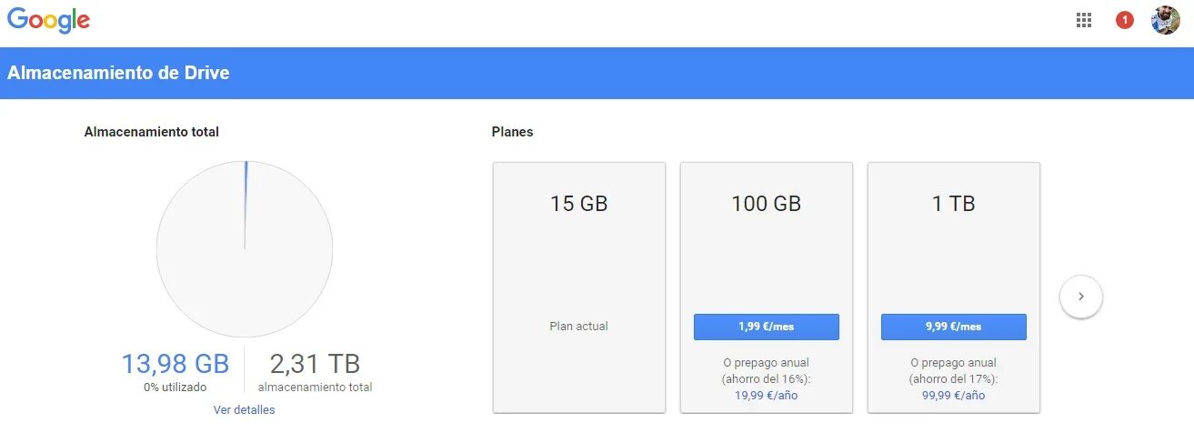The height and width of the screenshot is (443, 1194).
Task: Select the 1 TB plan card
Action: tap(954, 287)
